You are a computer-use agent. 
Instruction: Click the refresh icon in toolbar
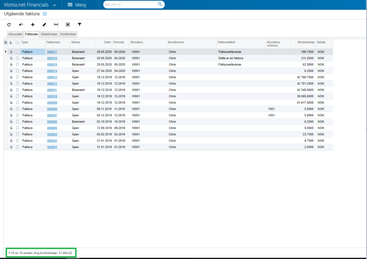tap(9, 24)
